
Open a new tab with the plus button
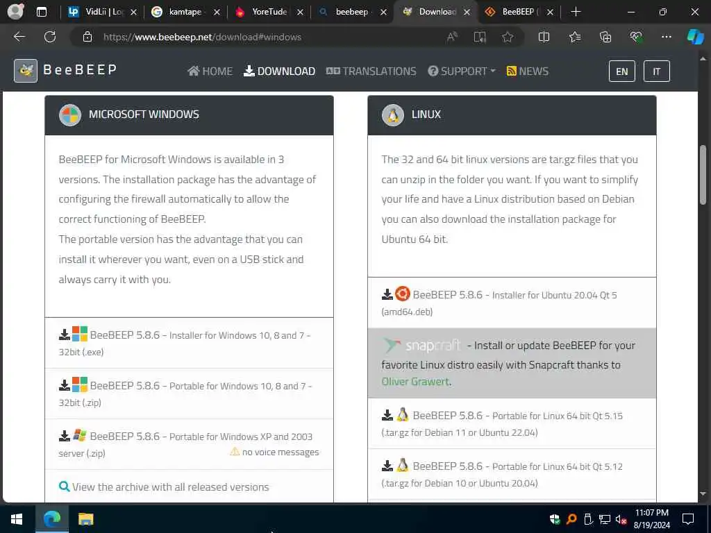coord(576,12)
